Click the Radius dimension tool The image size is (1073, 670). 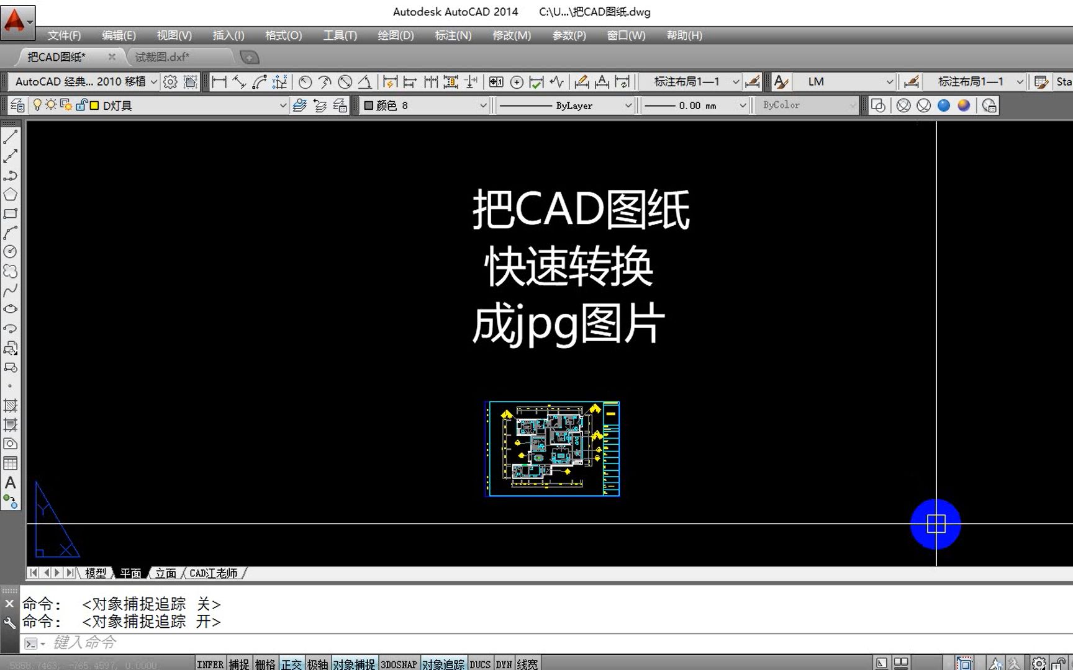click(305, 82)
